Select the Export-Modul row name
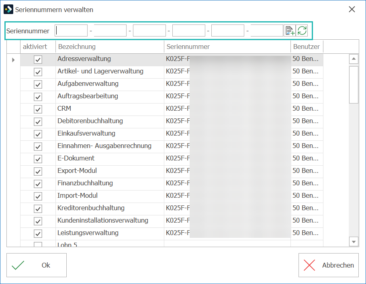The image size is (366, 284). tap(77, 170)
